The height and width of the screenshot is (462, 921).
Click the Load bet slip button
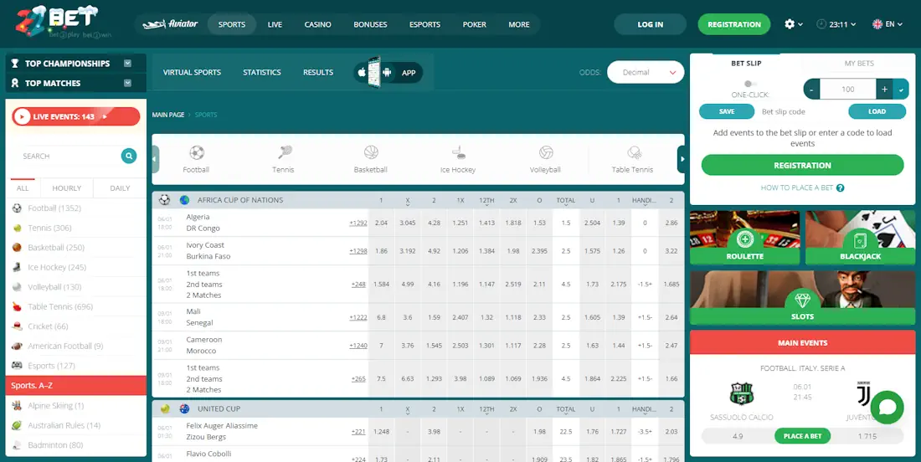[877, 111]
